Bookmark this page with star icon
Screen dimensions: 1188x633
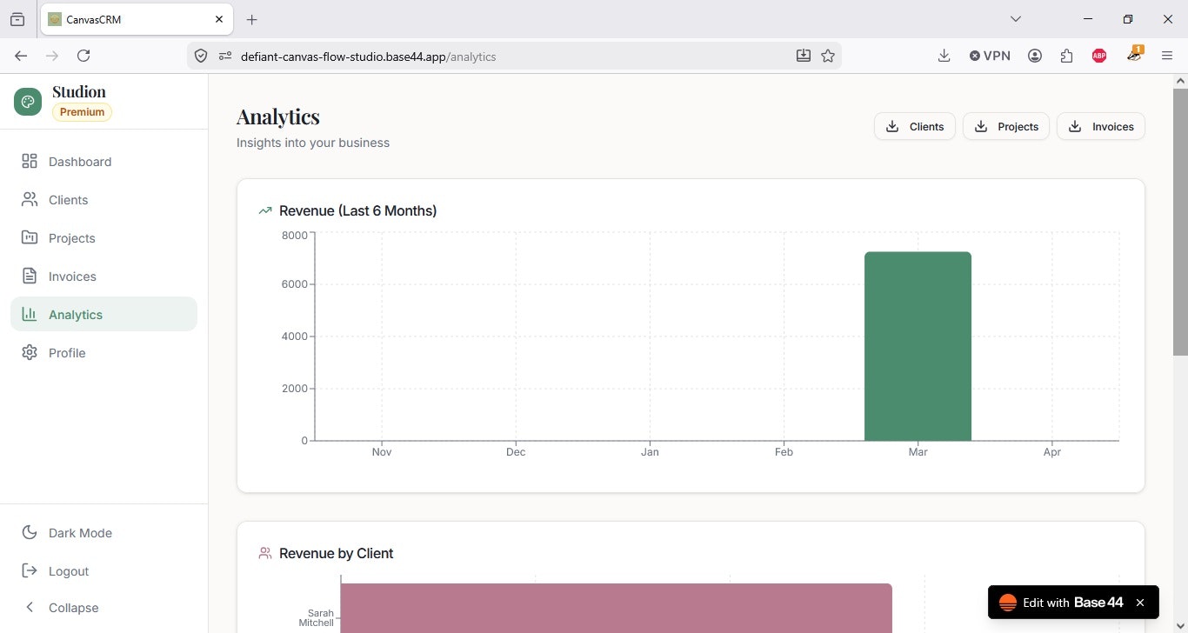828,56
